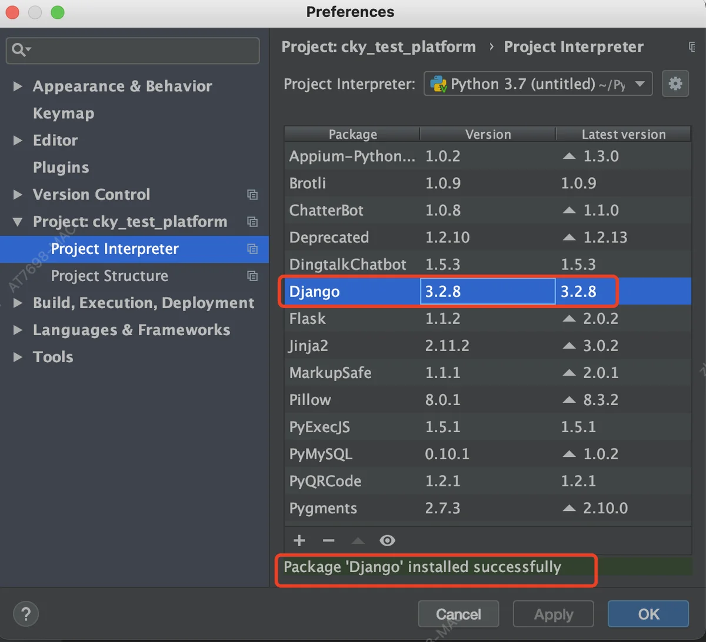This screenshot has height=642, width=706.
Task: Click Jinja2's latest version 3.0.2
Action: (601, 346)
